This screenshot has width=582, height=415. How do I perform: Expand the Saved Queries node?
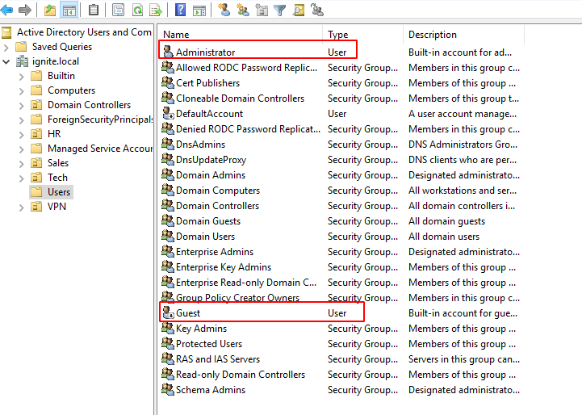click(x=6, y=47)
